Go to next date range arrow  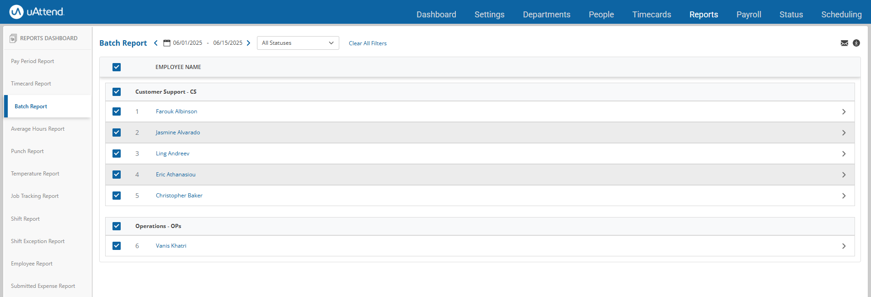(x=249, y=43)
